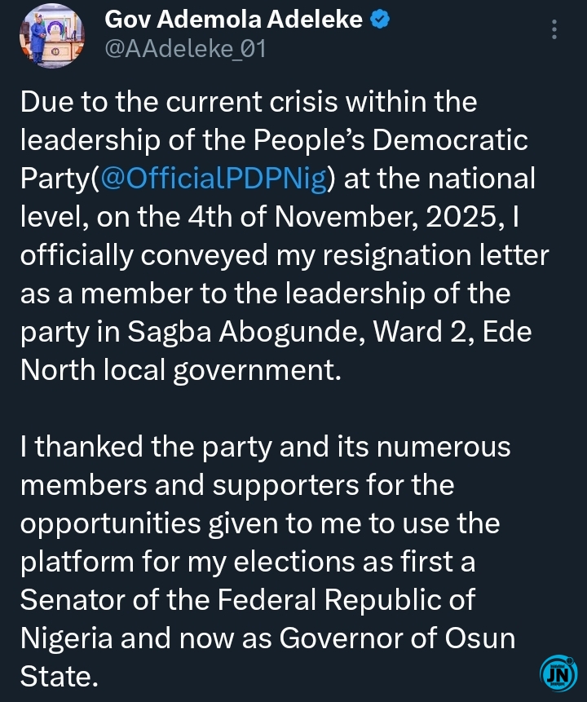
Task: Tap the final word "State." in the tweet
Action: (x=59, y=673)
